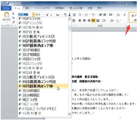
Task: Click the Sort A-Z icon
Action: (118, 15)
